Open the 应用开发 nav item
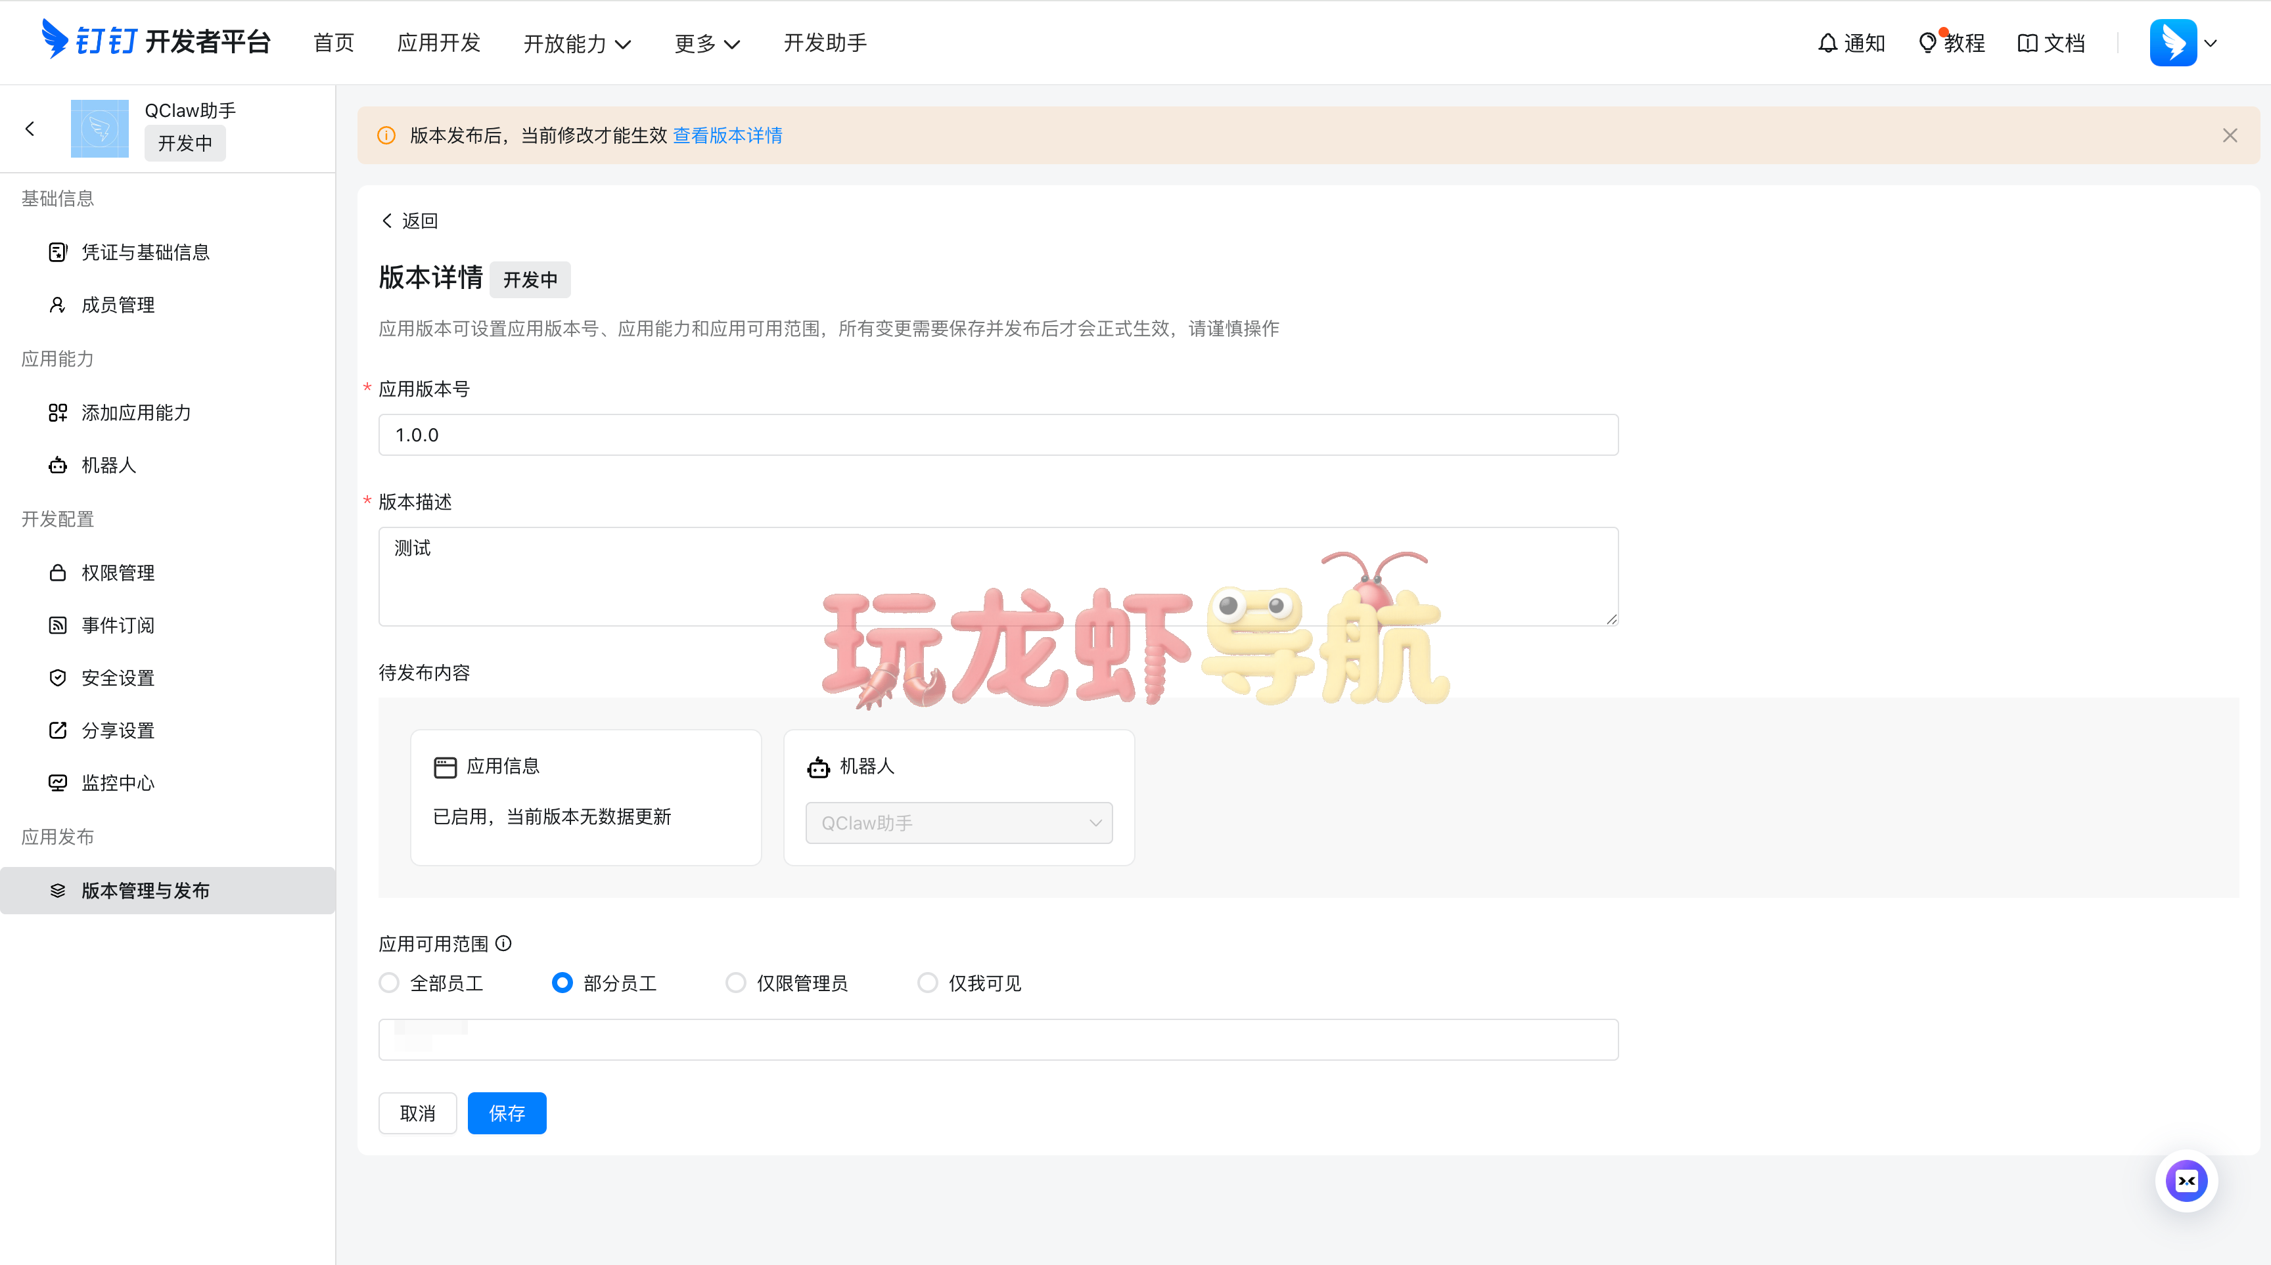 pyautogui.click(x=438, y=43)
